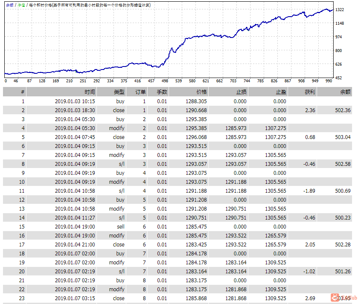
Task: Click profit value -1.02
Action: pos(309,272)
